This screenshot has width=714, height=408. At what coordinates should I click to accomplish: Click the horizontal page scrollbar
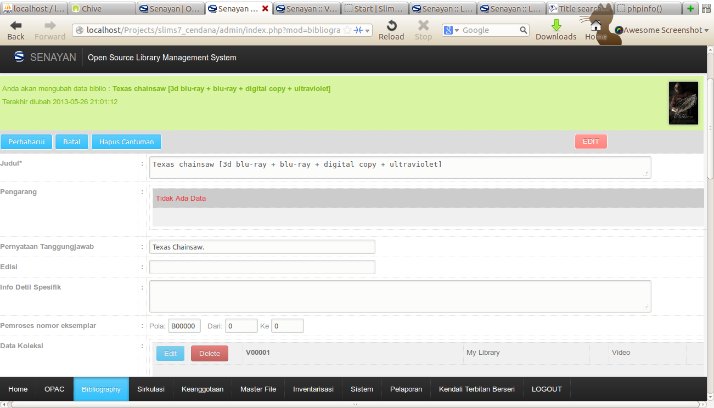tap(355, 405)
